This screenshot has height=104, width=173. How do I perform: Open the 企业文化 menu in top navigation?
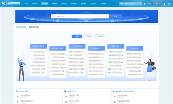click(35, 4)
